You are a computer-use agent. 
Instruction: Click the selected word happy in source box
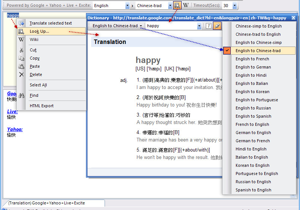13,15
